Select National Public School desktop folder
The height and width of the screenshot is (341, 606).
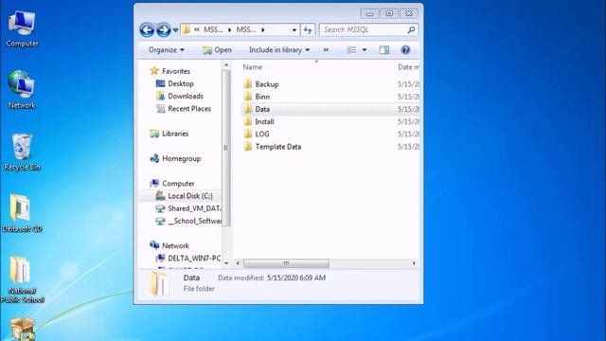(x=22, y=279)
